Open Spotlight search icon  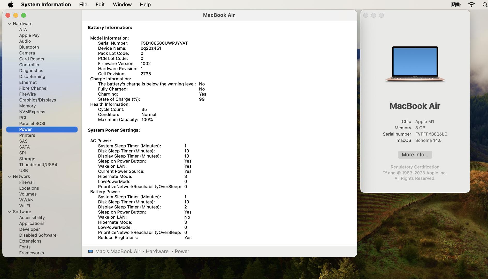point(485,4)
